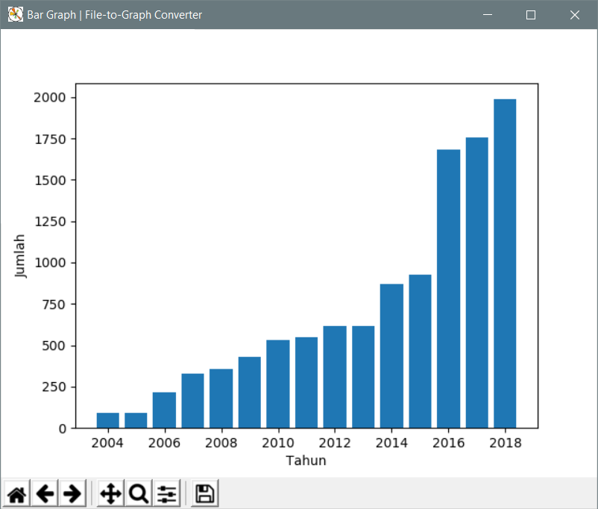Click the 2000 y-axis tick label
This screenshot has width=598, height=509.
[49, 98]
